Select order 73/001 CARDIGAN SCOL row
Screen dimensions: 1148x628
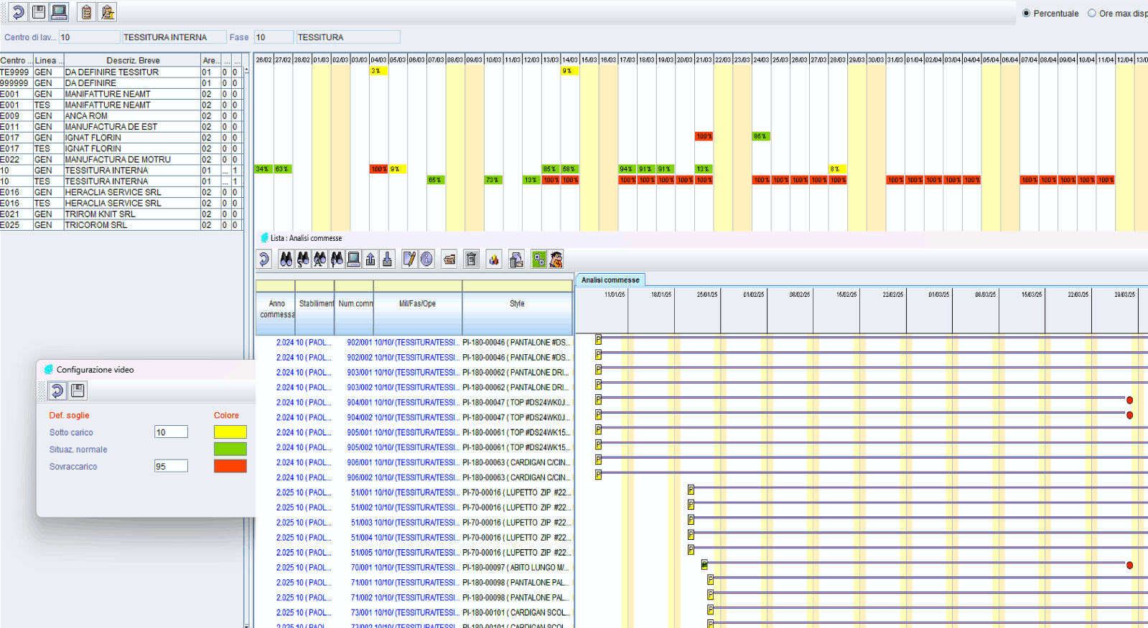(414, 613)
